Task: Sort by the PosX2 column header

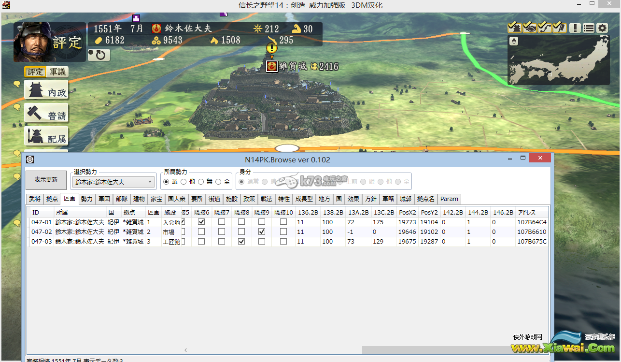Action: pos(408,212)
